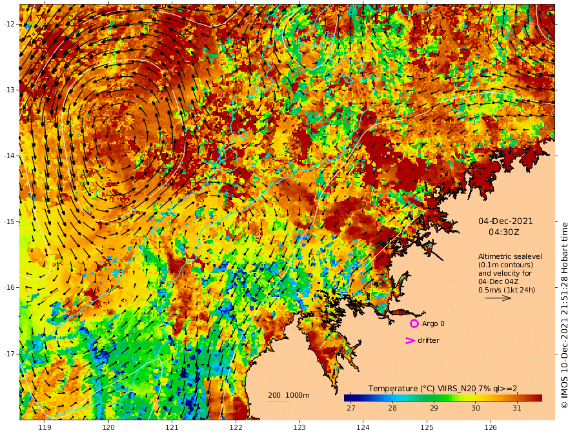Click longitude axis label 126
The width and height of the screenshot is (568, 439).
click(491, 427)
